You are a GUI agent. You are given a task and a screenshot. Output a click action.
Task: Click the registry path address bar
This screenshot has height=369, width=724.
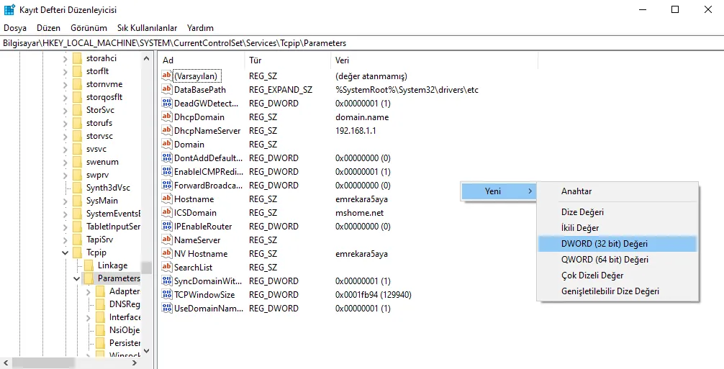[360, 43]
